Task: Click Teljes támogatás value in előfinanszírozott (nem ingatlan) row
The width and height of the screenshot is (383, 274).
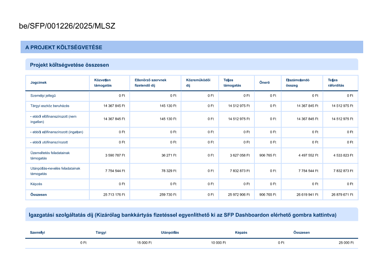Action: [x=239, y=119]
